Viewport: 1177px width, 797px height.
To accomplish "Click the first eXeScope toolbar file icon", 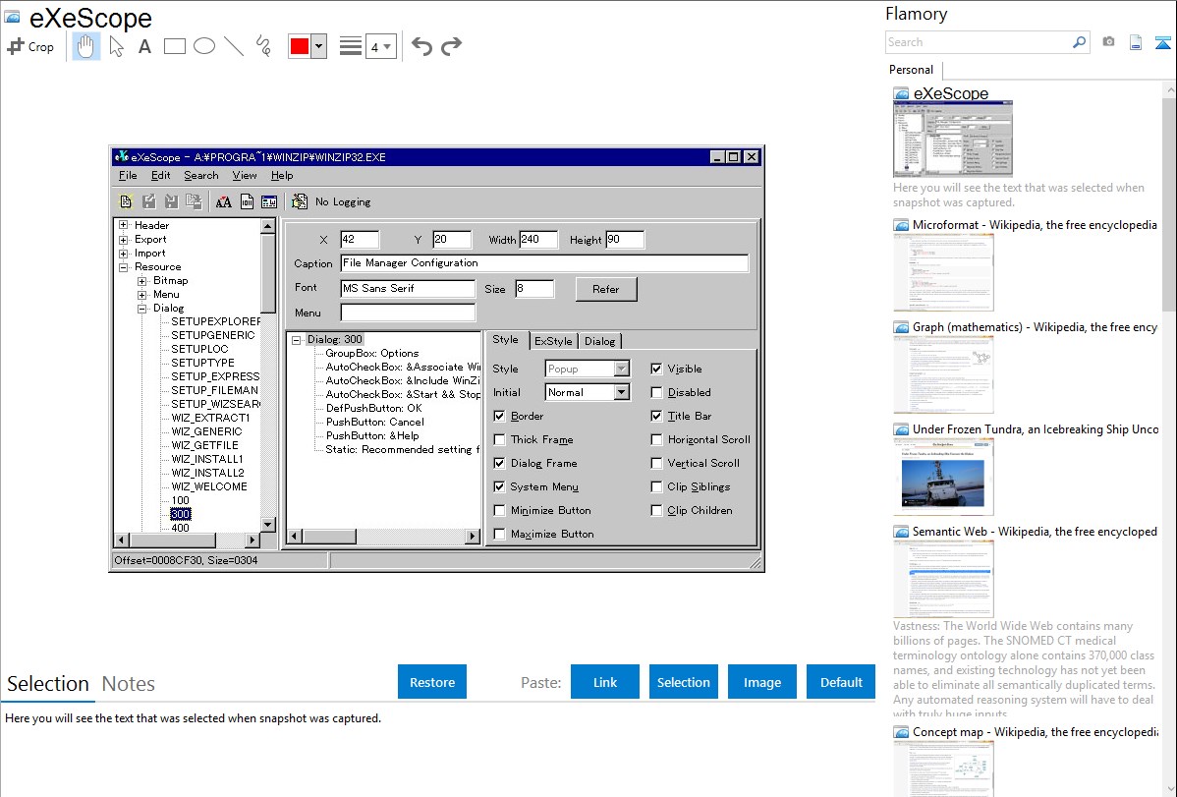I will [x=126, y=201].
